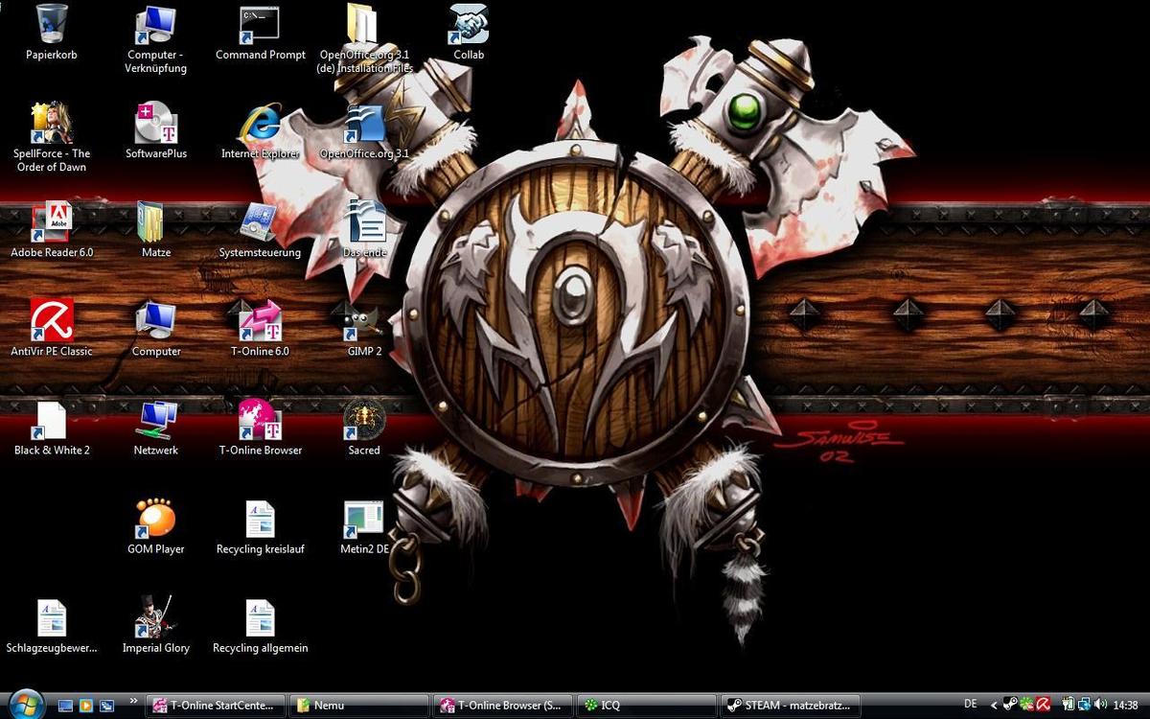1150x719 pixels.
Task: Open the Systemsteuerung control panel icon
Action: click(x=261, y=230)
